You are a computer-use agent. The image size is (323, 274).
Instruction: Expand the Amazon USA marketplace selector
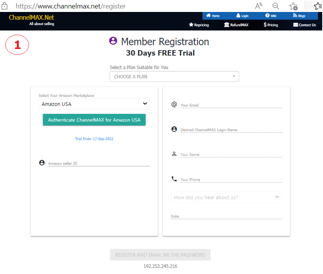pyautogui.click(x=94, y=104)
